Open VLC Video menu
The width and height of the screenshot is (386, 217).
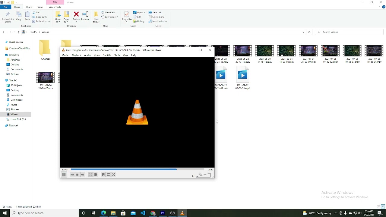[x=97, y=55]
